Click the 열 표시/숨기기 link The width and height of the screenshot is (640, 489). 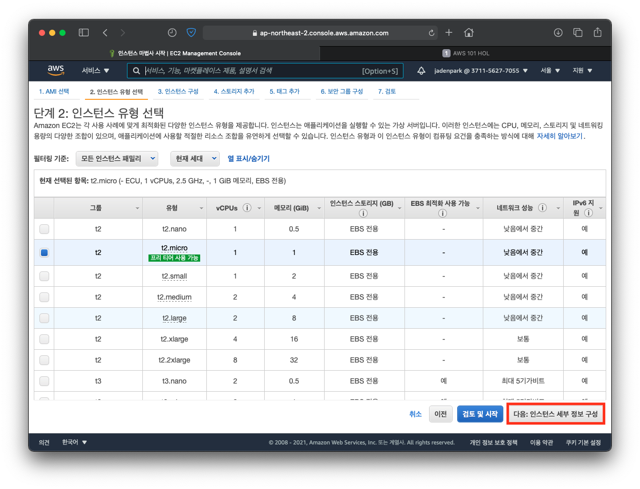point(249,159)
